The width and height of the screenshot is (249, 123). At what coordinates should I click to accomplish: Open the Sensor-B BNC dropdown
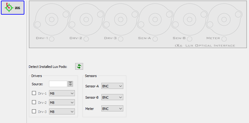[x=112, y=97]
